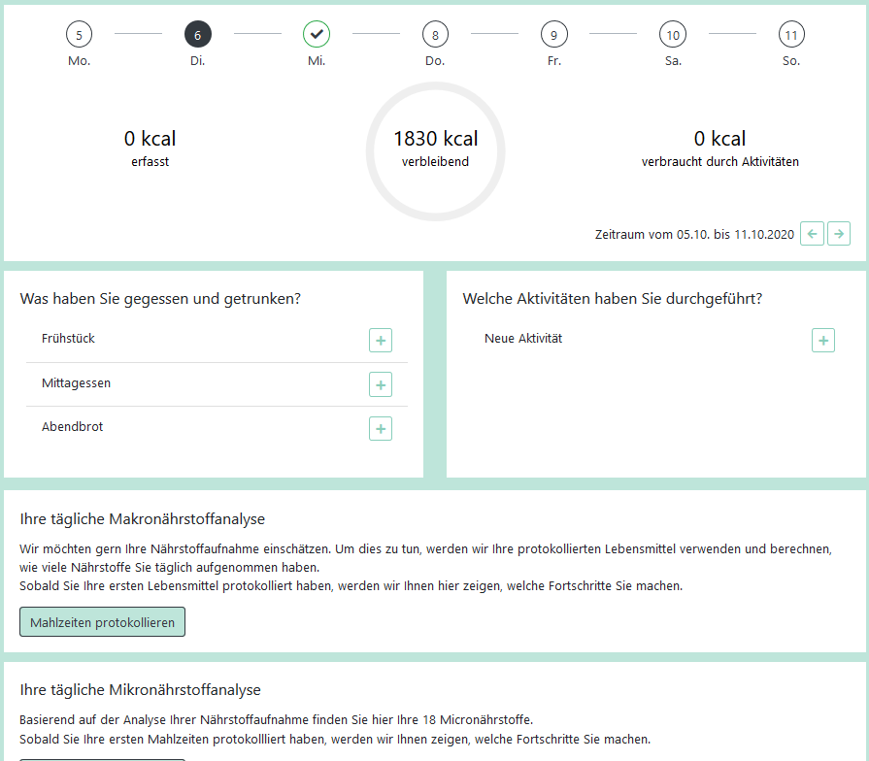The height and width of the screenshot is (761, 869).
Task: Click the Abendbrot row label
Action: pyautogui.click(x=72, y=426)
